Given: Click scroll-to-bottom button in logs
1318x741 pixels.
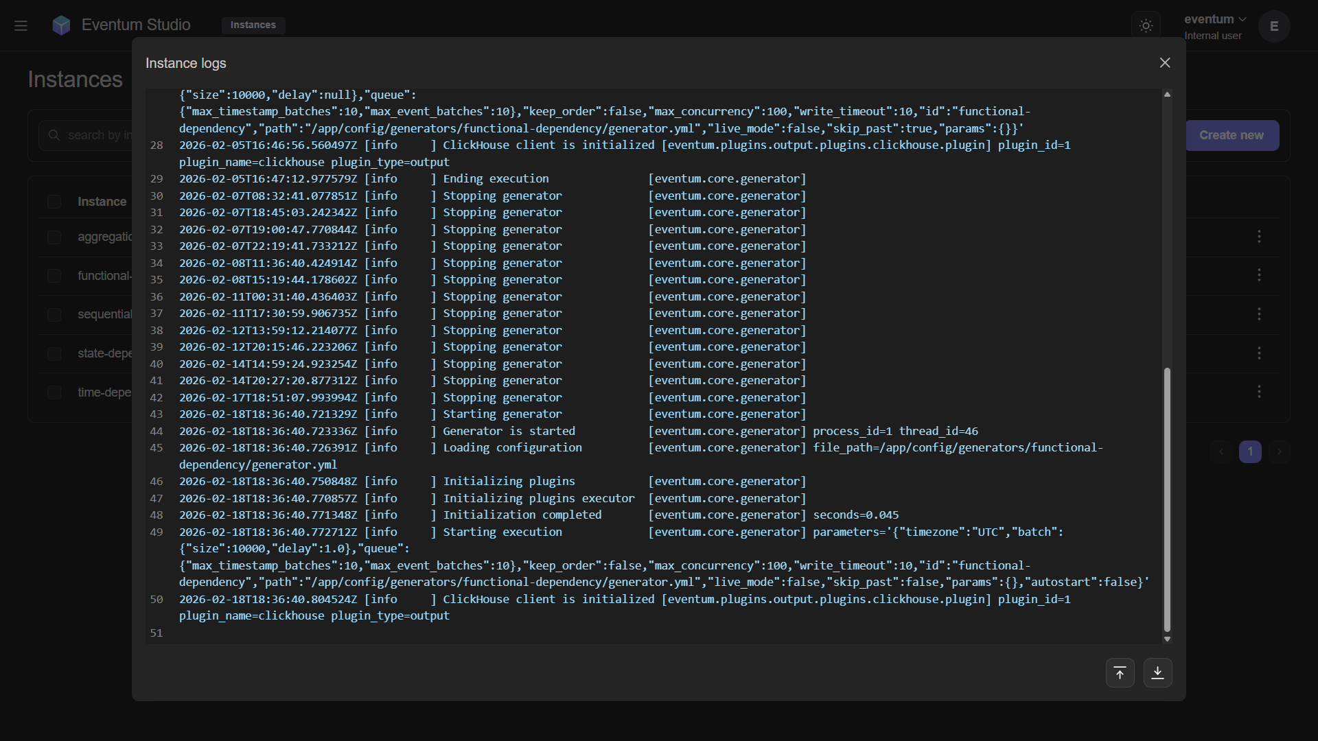Looking at the screenshot, I should tap(1157, 673).
